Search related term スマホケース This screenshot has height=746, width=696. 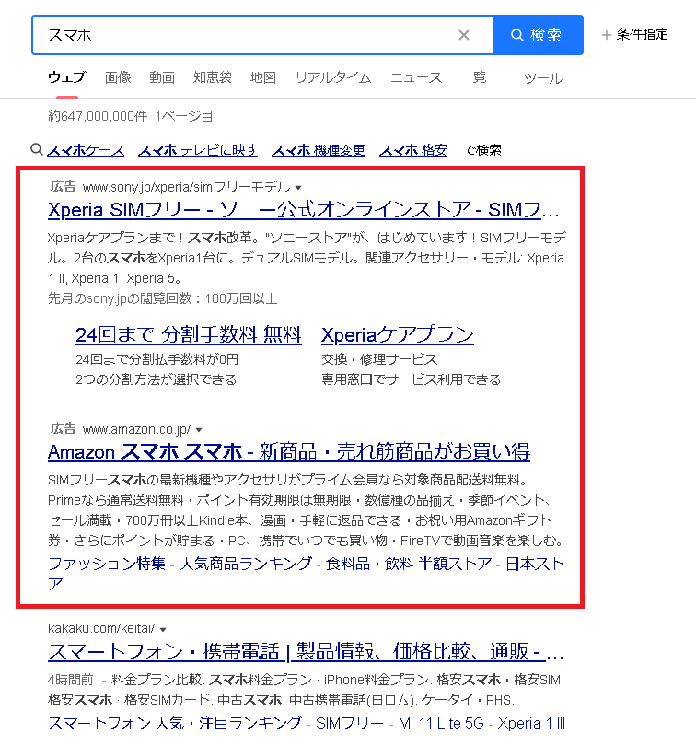pyautogui.click(x=86, y=150)
